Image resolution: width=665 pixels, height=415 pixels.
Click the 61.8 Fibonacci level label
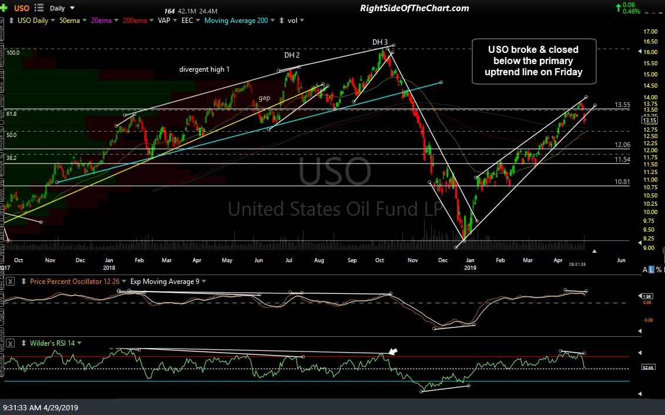(11, 113)
